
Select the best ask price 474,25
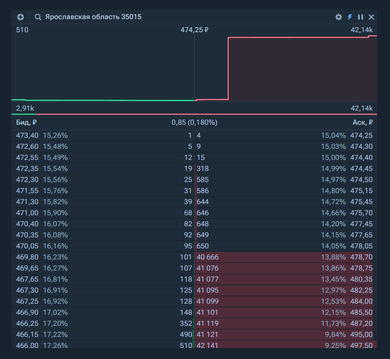pyautogui.click(x=361, y=135)
